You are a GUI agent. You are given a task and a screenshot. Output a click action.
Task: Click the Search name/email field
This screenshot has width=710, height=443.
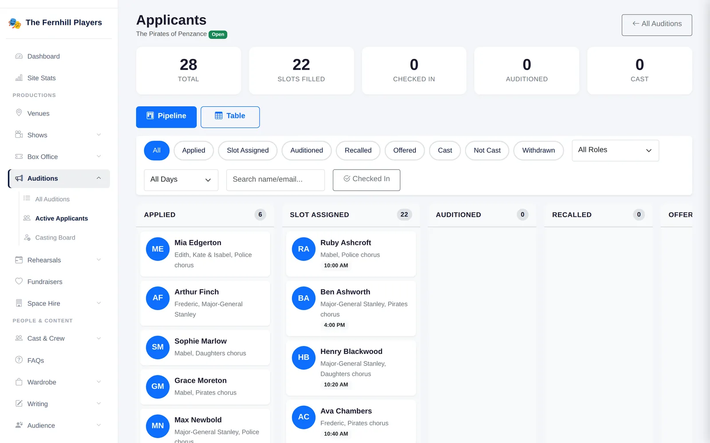[276, 180]
